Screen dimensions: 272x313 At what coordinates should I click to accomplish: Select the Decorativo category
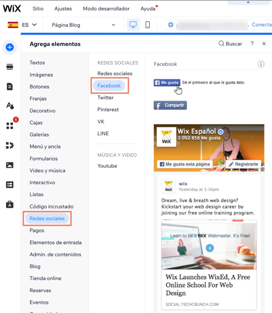(42, 111)
